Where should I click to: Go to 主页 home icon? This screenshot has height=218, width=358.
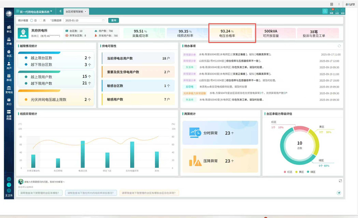pos(337,11)
